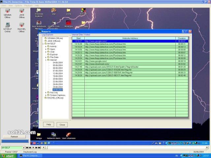Click Windows Explorer icon in captured desktop

[x=39, y=13]
